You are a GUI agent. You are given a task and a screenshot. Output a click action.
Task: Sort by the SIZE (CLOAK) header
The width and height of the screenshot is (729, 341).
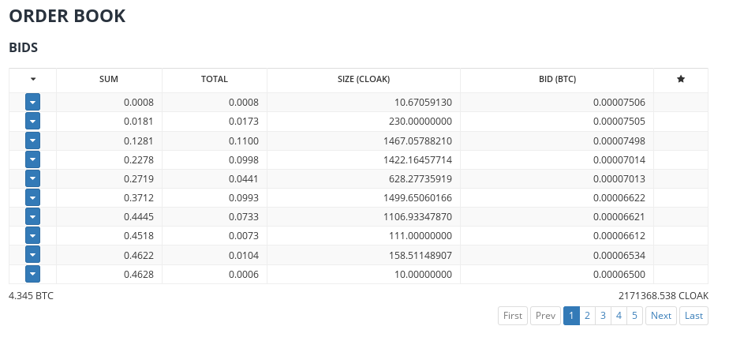coord(364,79)
